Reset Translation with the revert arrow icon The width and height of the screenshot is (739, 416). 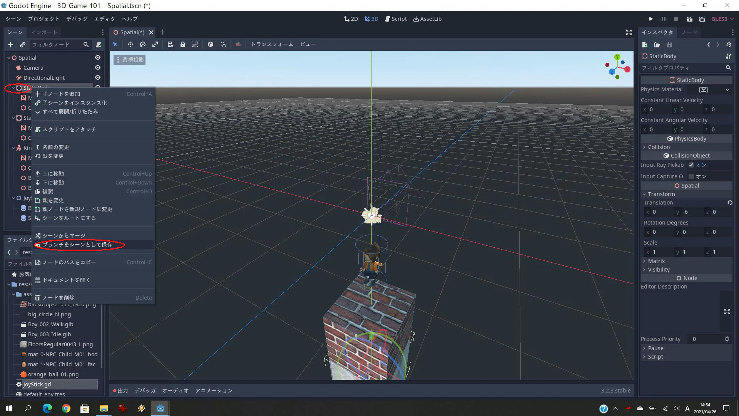[x=729, y=203]
